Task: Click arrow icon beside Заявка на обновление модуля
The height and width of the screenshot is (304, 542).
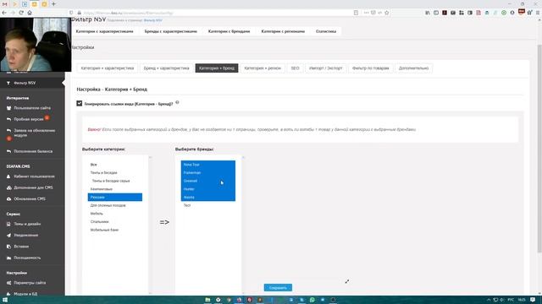Action: tap(8, 131)
